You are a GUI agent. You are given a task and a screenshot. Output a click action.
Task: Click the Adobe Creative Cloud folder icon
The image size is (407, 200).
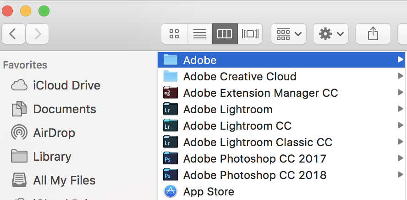[170, 76]
